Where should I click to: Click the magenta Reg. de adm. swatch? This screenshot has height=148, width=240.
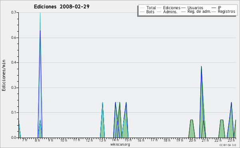[183, 12]
